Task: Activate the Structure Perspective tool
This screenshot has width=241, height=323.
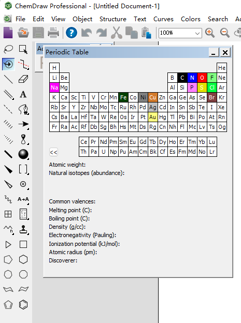Action: tap(8, 64)
